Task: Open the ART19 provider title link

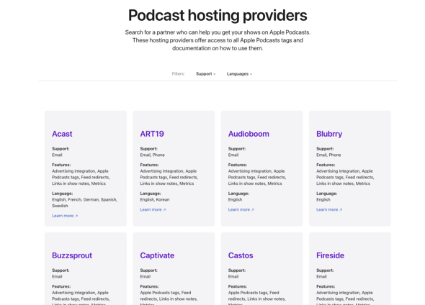Action: click(x=152, y=134)
